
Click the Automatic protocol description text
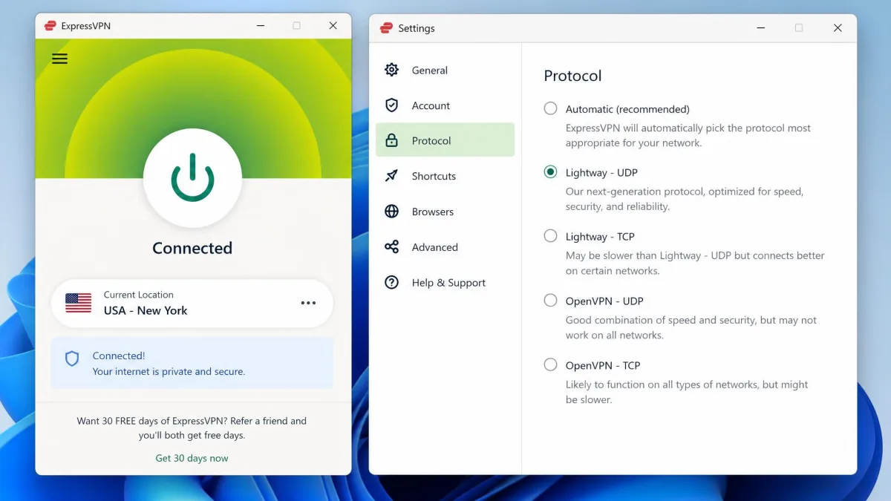click(688, 135)
